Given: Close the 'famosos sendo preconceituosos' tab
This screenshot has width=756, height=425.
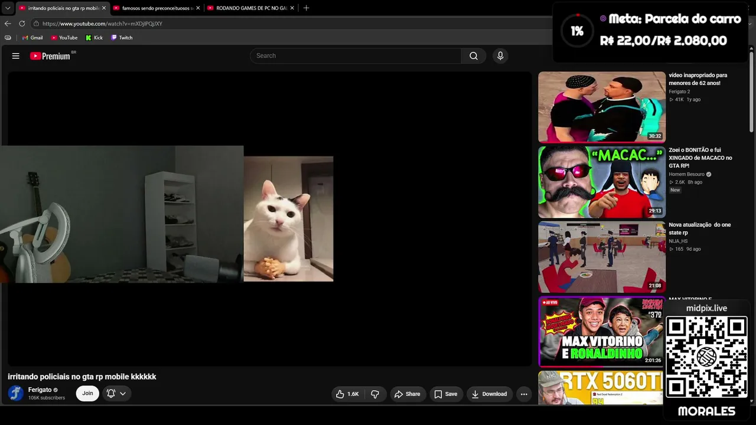Looking at the screenshot, I should coord(198,8).
